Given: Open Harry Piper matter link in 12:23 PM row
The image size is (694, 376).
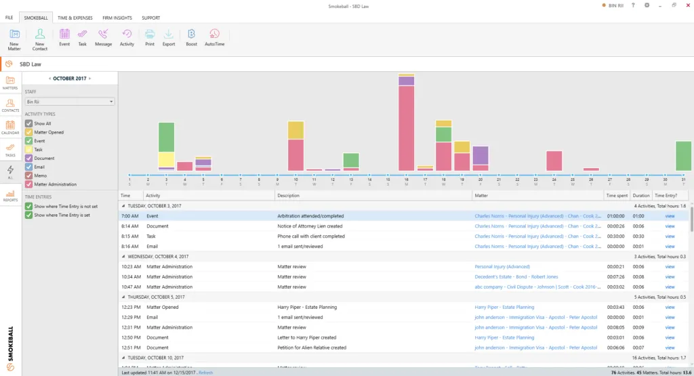Looking at the screenshot, I should click(x=504, y=308).
